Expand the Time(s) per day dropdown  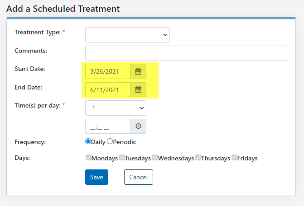click(x=116, y=108)
